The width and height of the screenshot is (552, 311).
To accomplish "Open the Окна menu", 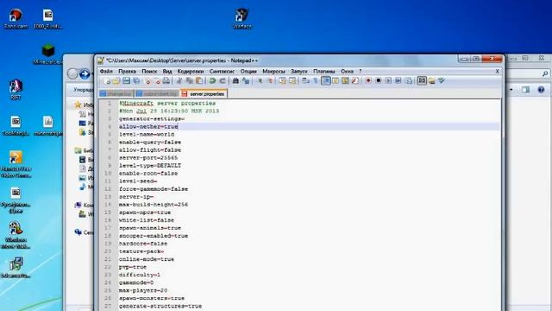I will pos(347,71).
